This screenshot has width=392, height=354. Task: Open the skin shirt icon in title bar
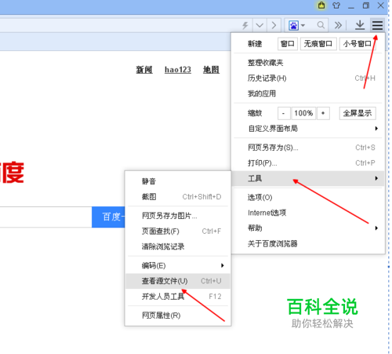pyautogui.click(x=336, y=5)
